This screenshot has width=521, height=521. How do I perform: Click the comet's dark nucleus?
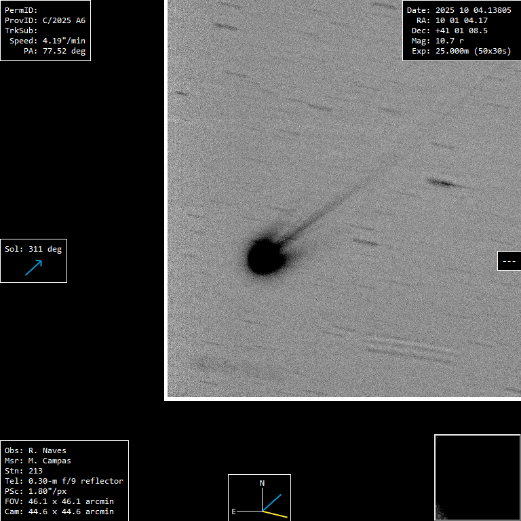point(265,256)
